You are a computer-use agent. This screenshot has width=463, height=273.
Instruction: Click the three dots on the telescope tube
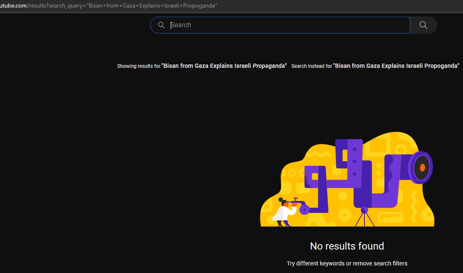point(354,161)
